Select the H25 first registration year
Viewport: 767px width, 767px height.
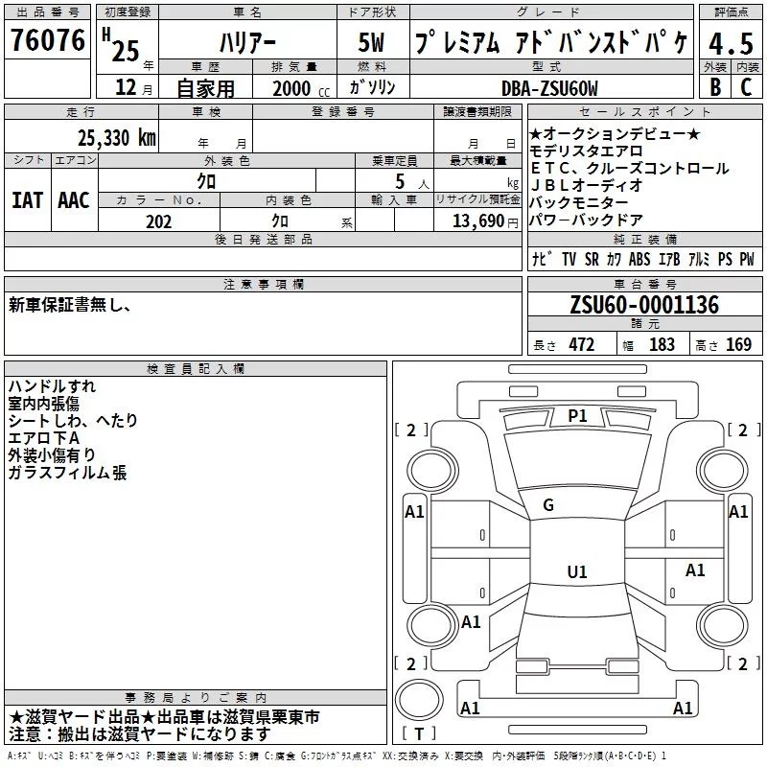[122, 45]
